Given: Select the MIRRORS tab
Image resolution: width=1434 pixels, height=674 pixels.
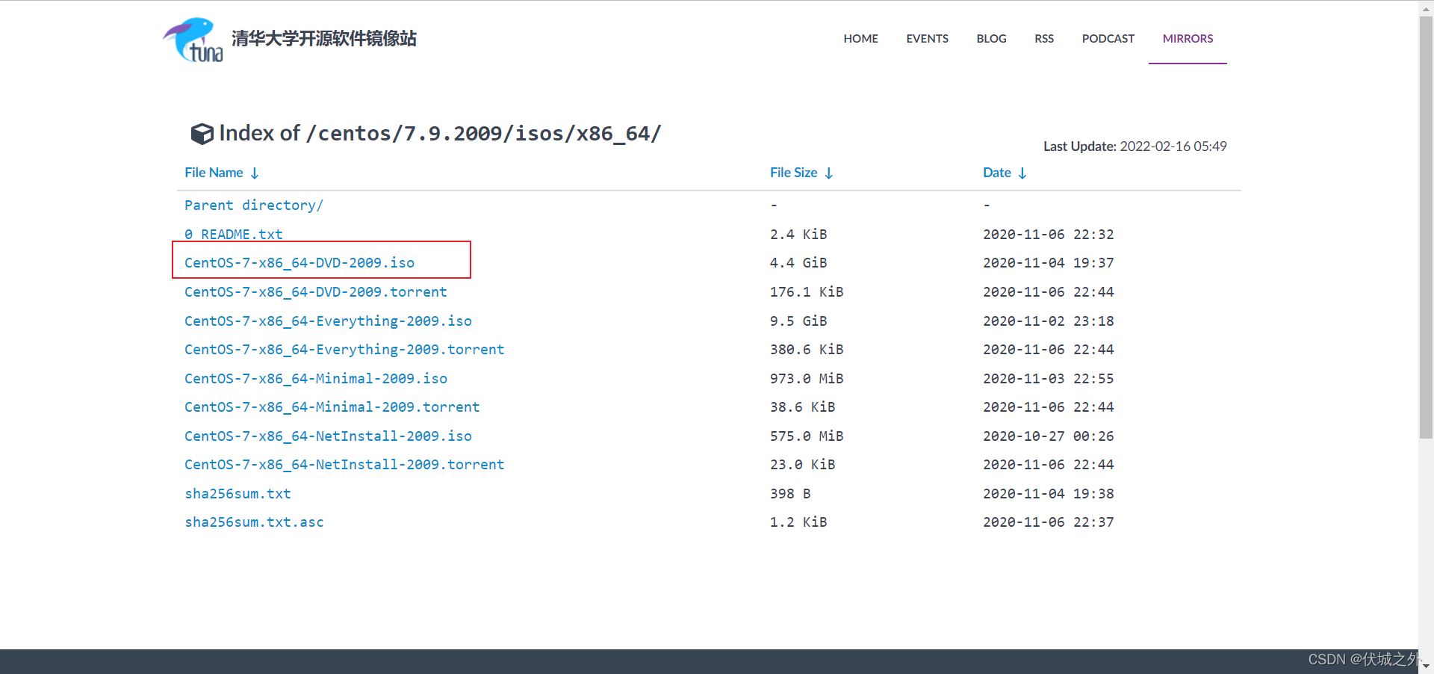Looking at the screenshot, I should 1188,39.
